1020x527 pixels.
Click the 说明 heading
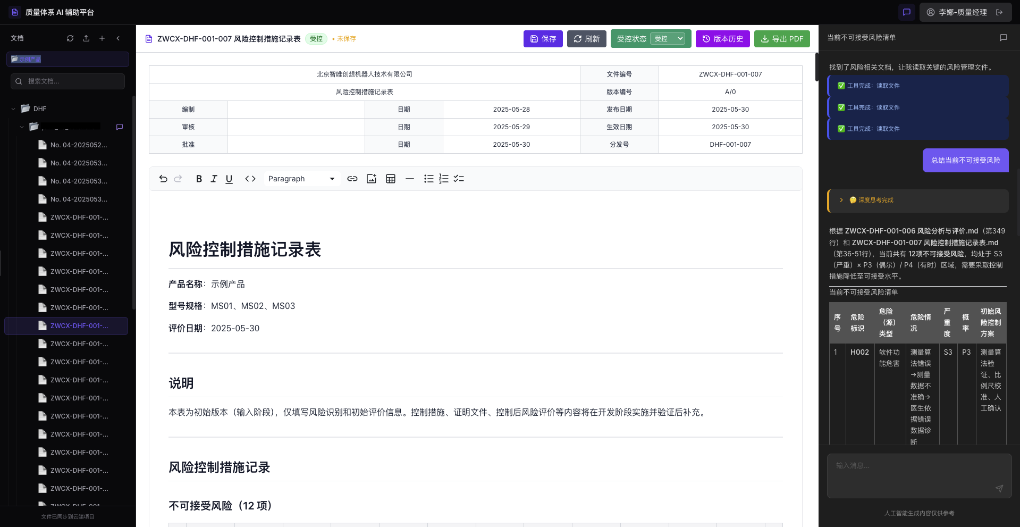coord(181,383)
